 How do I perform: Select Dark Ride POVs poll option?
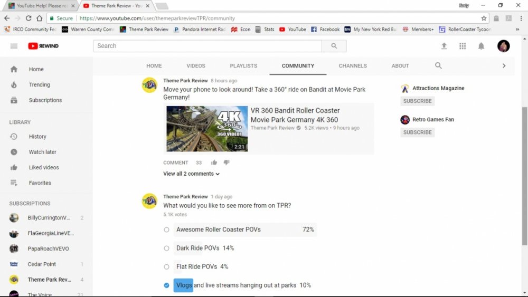(166, 248)
